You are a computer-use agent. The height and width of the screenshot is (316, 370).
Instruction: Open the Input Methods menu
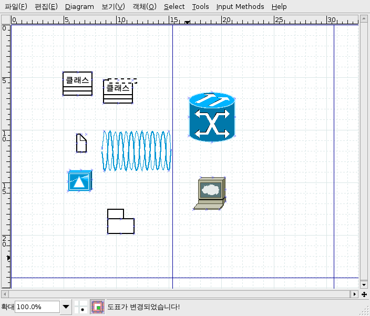[x=240, y=7]
